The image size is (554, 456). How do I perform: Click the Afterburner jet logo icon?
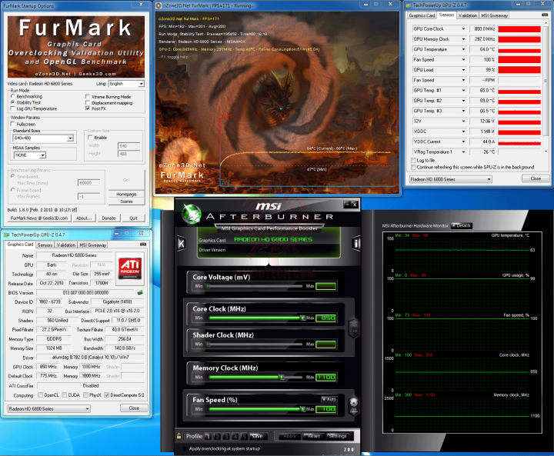(191, 214)
